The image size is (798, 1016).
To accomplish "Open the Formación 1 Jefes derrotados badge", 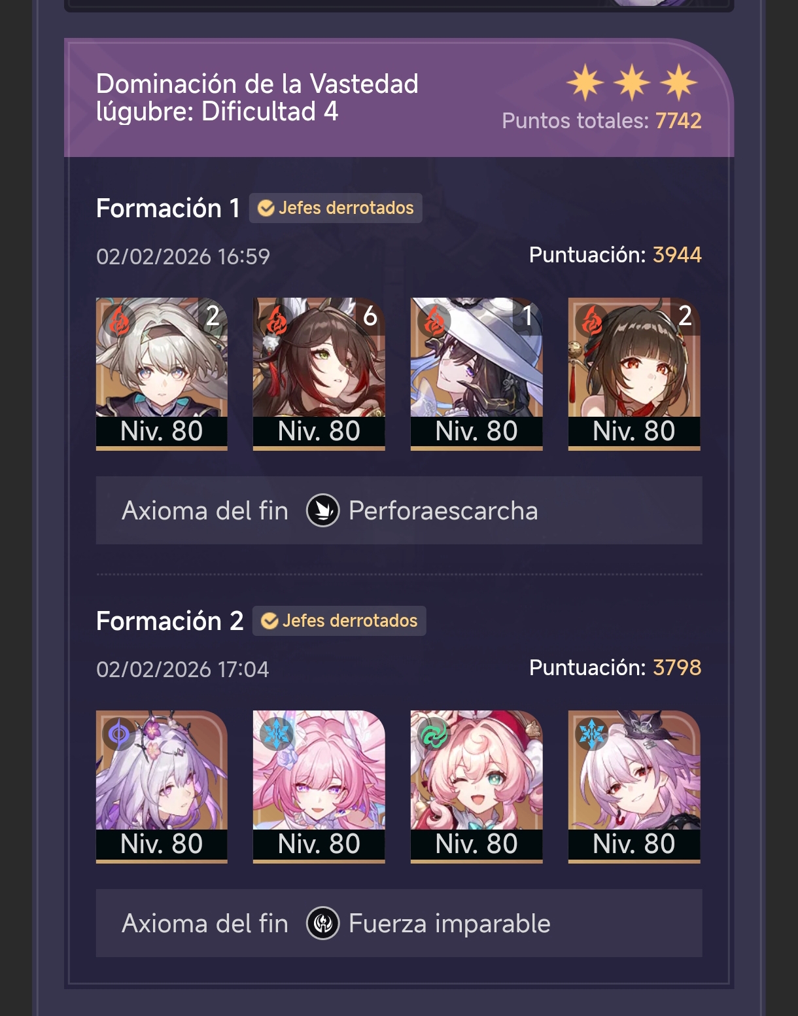I will [x=336, y=208].
